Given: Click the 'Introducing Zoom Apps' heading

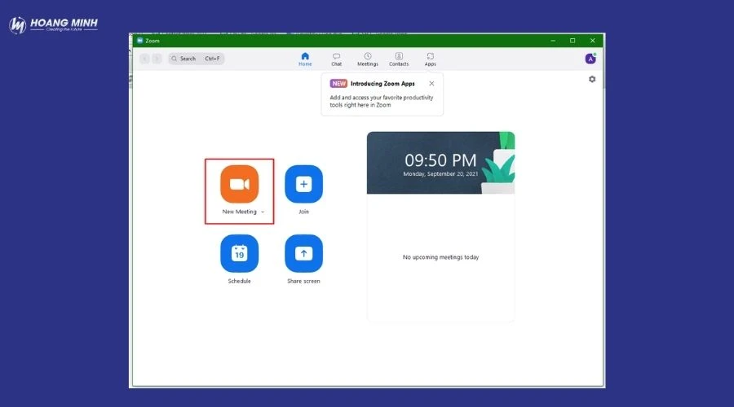Looking at the screenshot, I should click(x=382, y=84).
